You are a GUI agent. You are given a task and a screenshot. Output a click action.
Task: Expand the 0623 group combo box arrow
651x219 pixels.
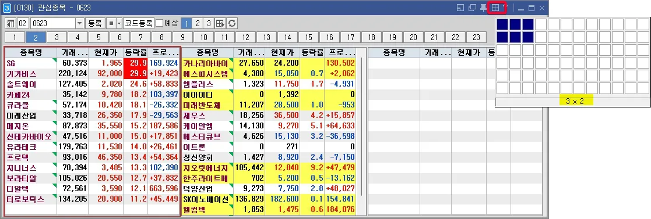point(79,23)
